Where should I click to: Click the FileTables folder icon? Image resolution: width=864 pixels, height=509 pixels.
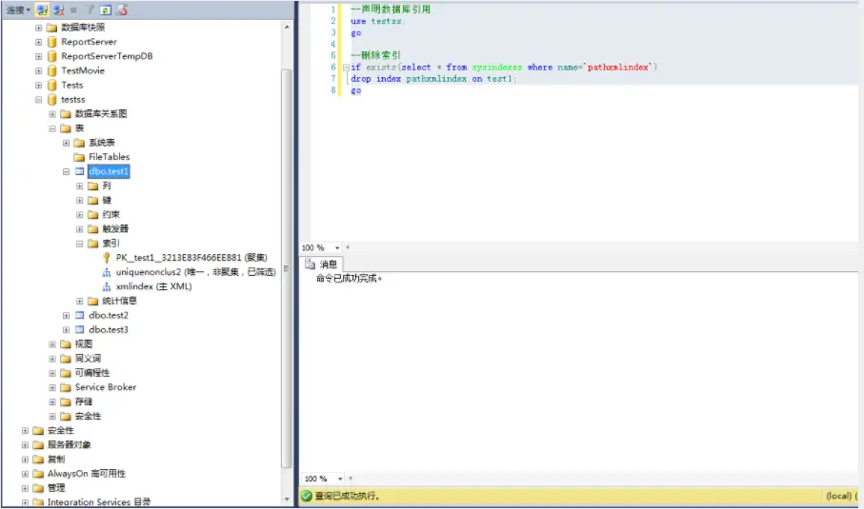79,157
